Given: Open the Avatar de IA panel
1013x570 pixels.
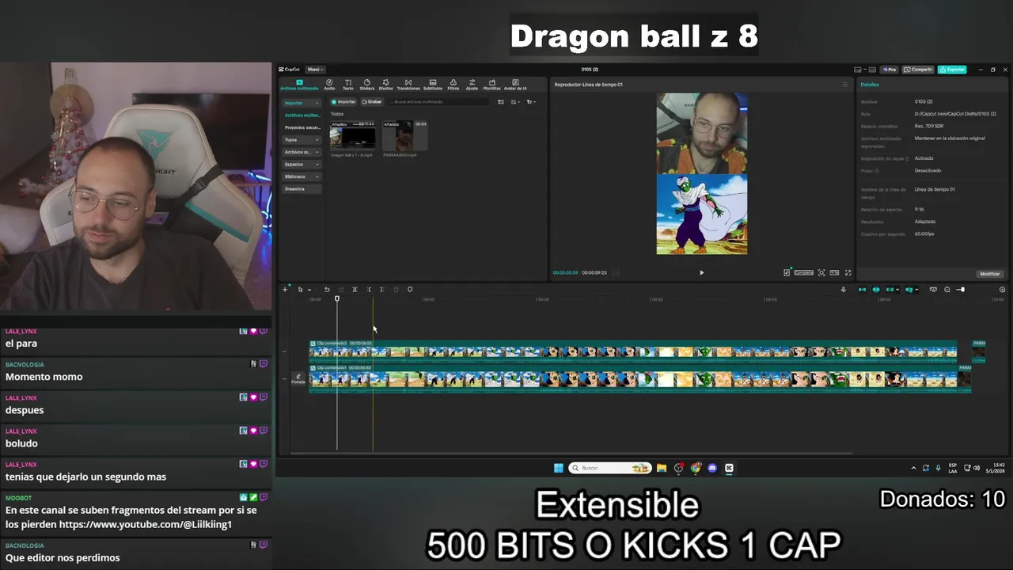Looking at the screenshot, I should pos(515,84).
